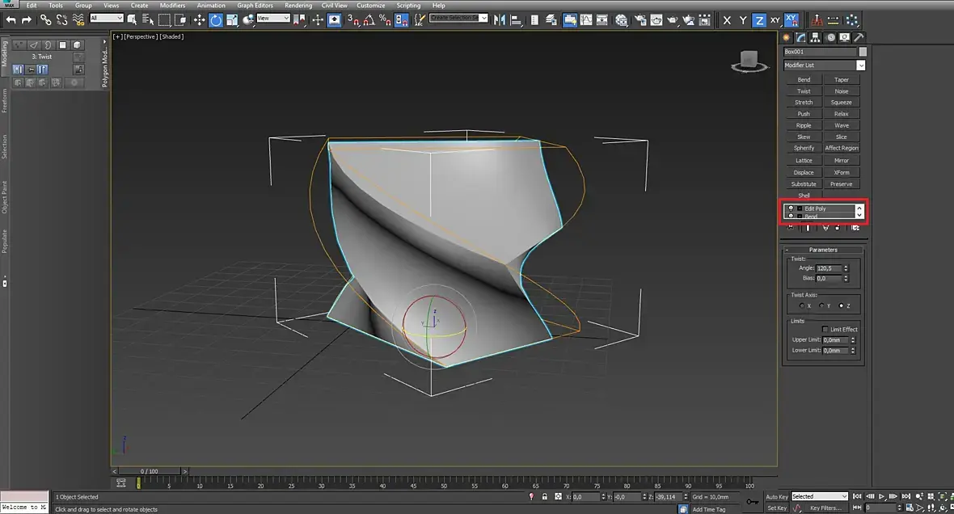Click the Undo arrow in the toolbar
Image resolution: width=954 pixels, height=514 pixels.
click(11, 19)
